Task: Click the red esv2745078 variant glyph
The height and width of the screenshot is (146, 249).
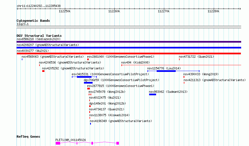Action: coord(90,94)
